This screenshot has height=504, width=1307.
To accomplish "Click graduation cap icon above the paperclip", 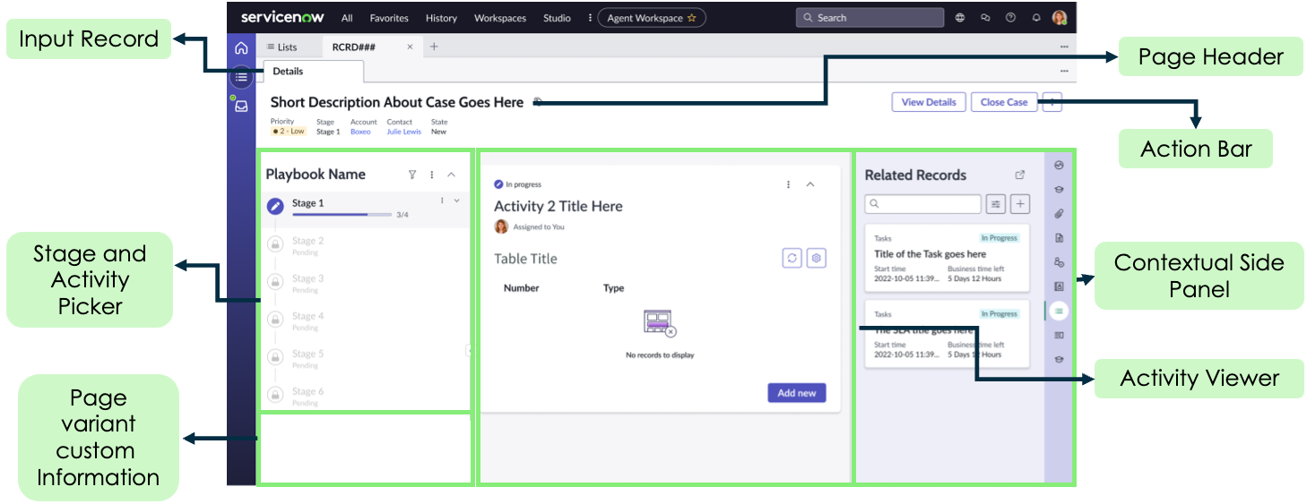I will 1059,190.
